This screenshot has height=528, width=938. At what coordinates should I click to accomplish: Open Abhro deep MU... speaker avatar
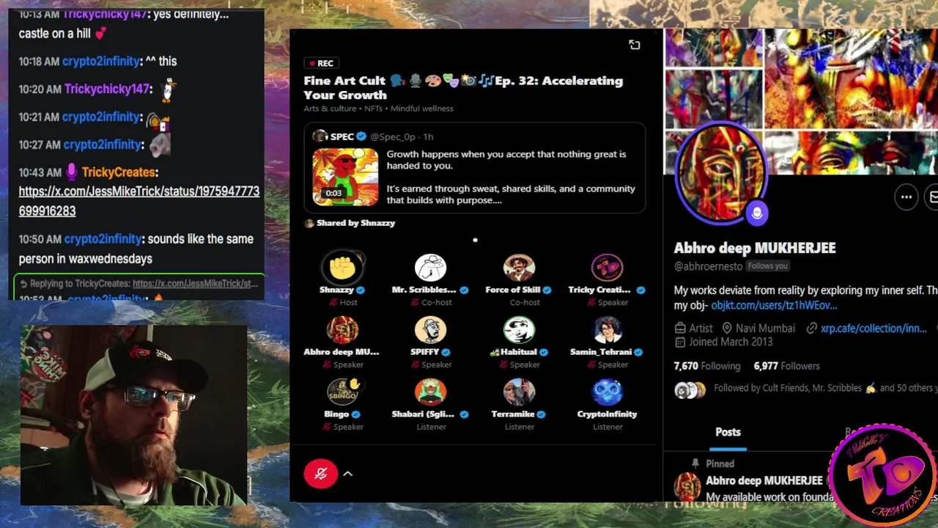[x=342, y=330]
